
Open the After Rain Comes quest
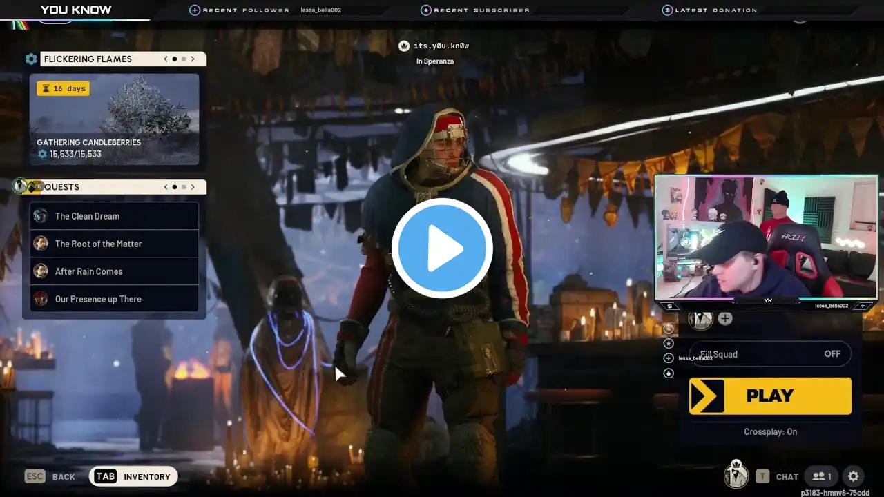114,271
